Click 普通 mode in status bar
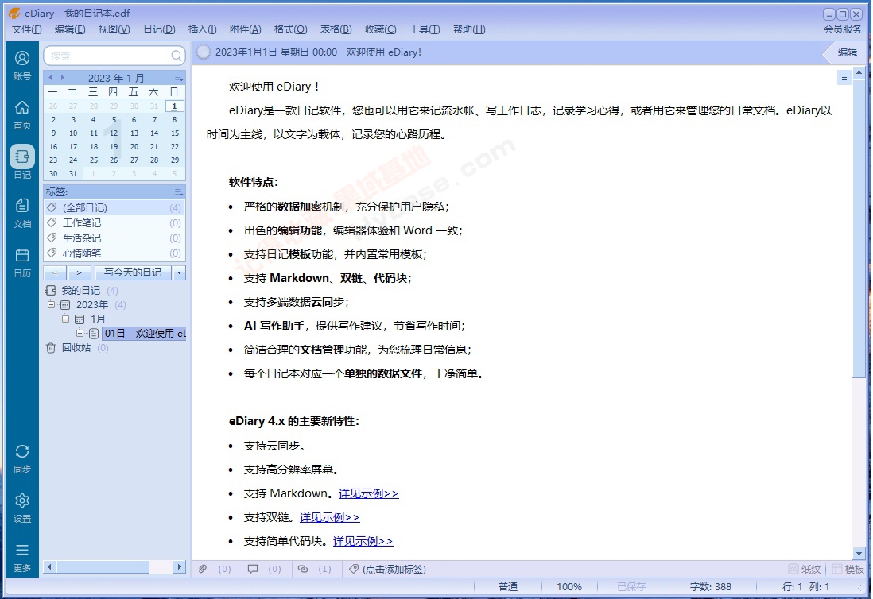 click(x=508, y=587)
